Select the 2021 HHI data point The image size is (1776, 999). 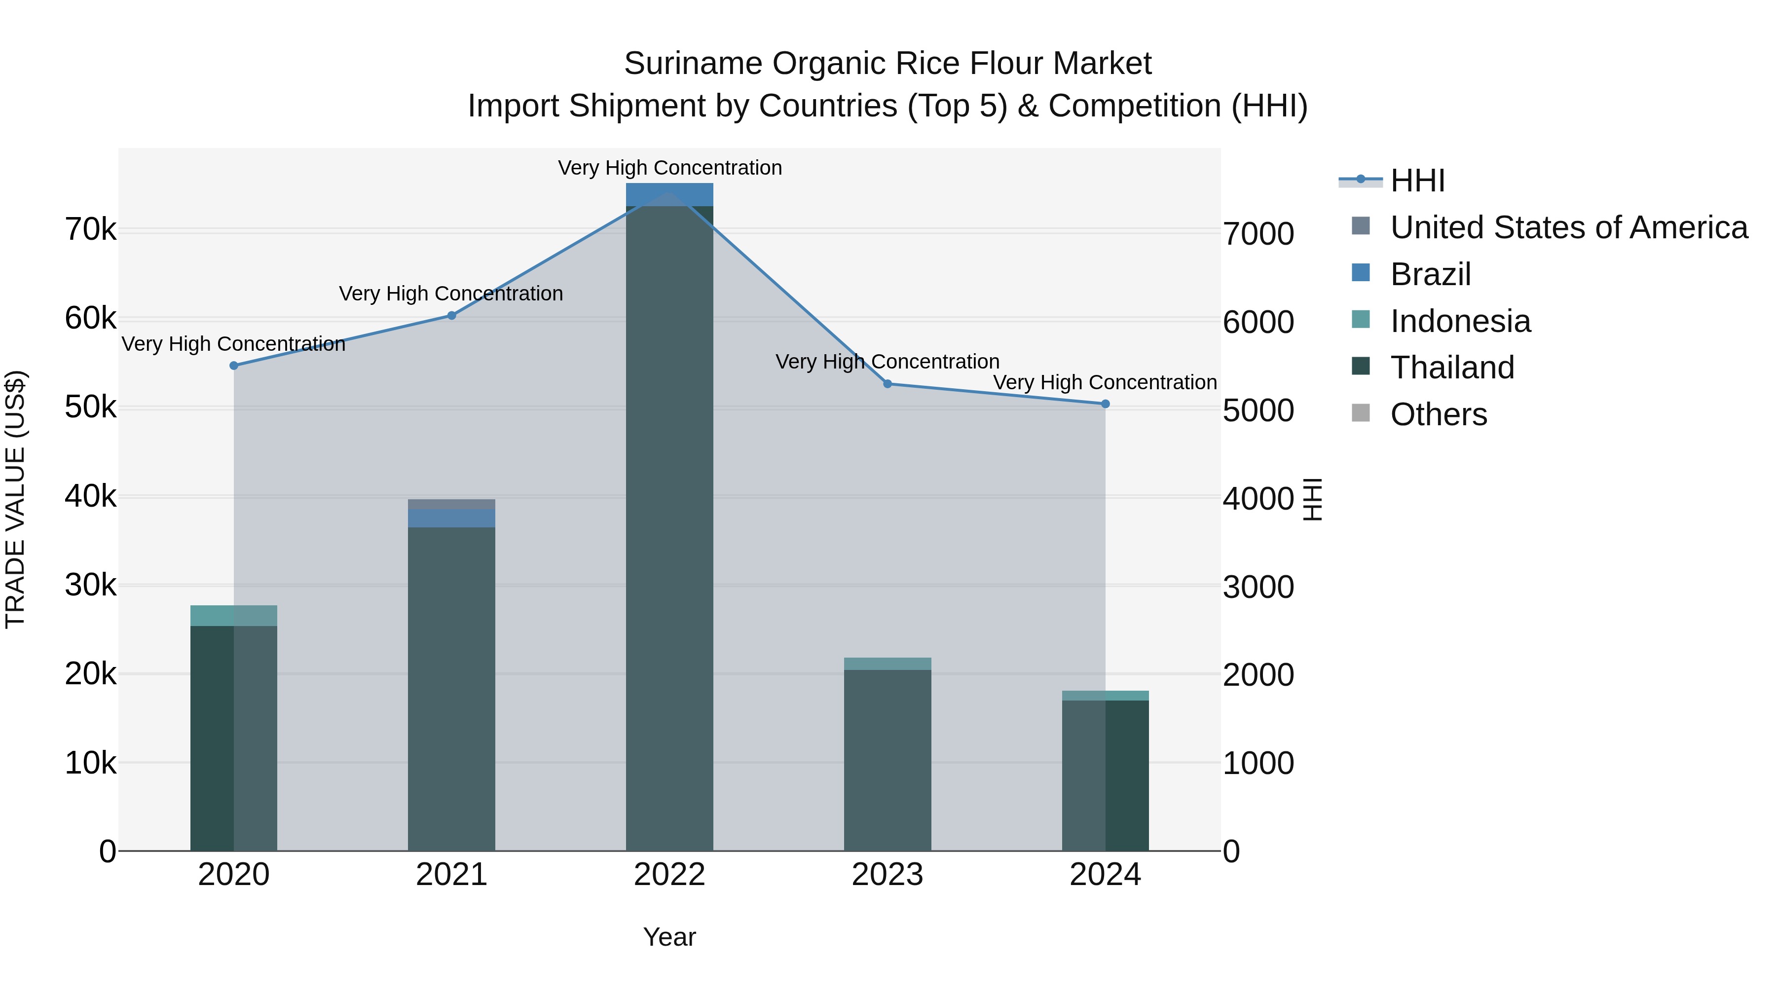coord(451,316)
